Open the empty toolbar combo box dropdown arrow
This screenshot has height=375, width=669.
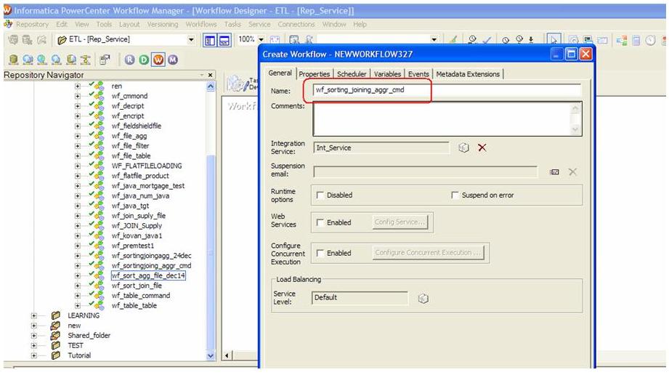434,39
